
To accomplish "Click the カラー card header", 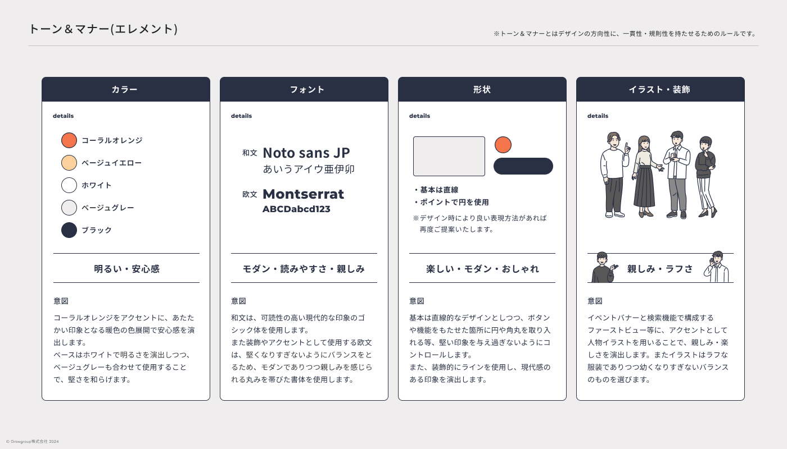I will (126, 89).
